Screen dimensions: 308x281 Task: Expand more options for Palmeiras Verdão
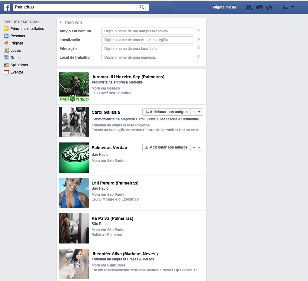(197, 147)
